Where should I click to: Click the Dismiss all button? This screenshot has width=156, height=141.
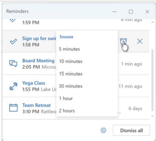coord(131,130)
